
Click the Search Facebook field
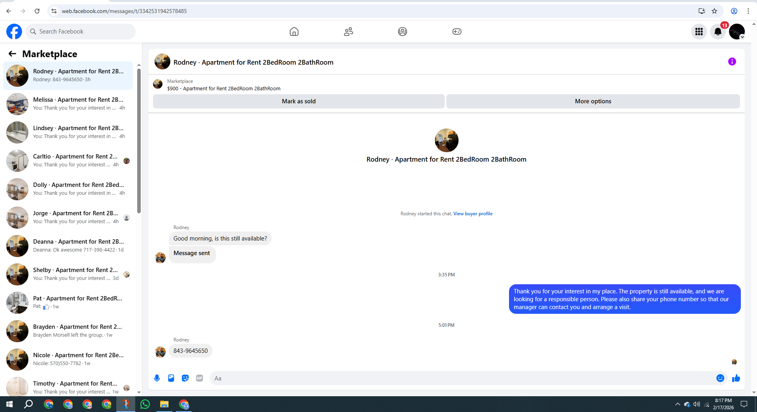point(80,32)
